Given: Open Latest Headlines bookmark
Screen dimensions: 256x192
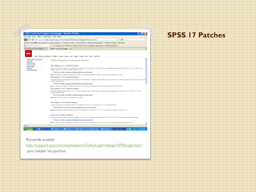Looking at the screenshot, I should tap(54, 43).
